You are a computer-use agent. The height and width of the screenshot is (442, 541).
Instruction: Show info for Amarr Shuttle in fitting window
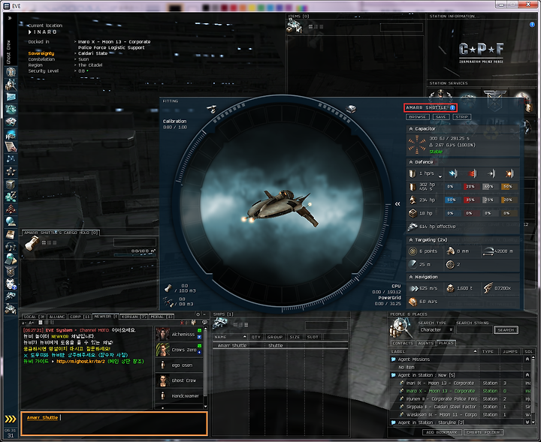452,107
